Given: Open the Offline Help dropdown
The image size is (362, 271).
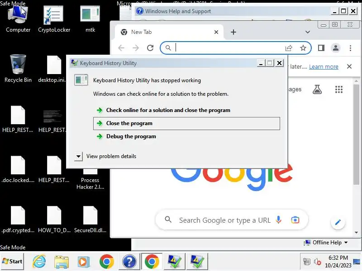Looking at the screenshot, I should pyautogui.click(x=326, y=243).
